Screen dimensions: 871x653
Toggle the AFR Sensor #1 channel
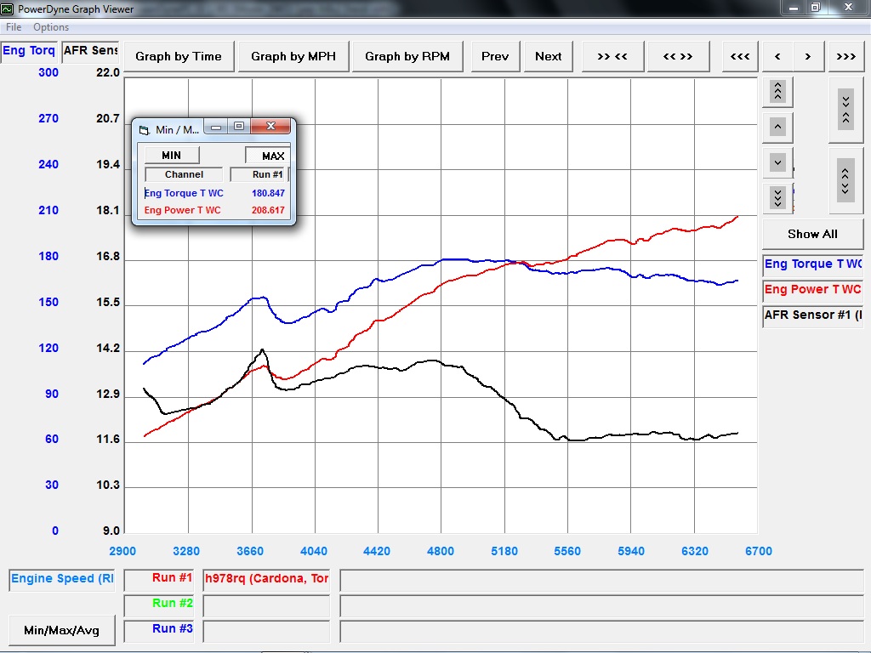tap(812, 315)
